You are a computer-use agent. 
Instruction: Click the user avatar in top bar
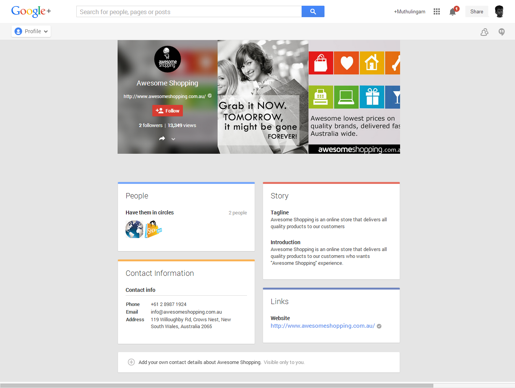[x=499, y=11]
